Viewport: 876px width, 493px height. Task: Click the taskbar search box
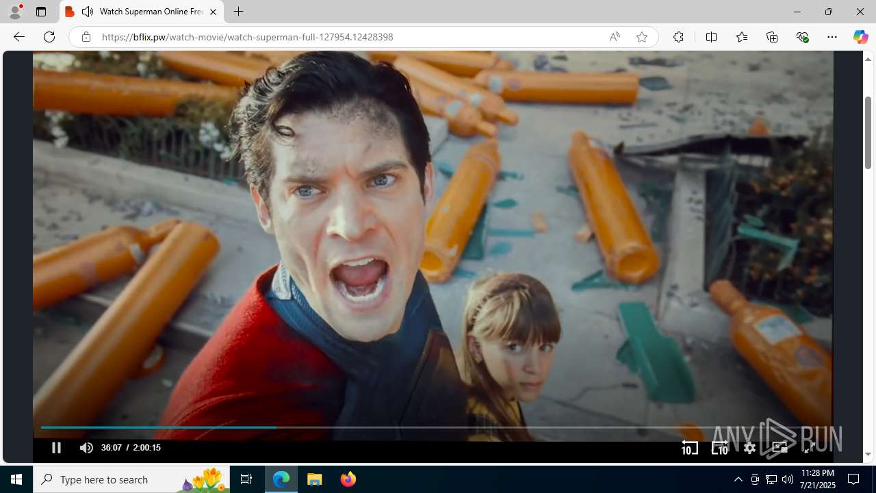(131, 479)
